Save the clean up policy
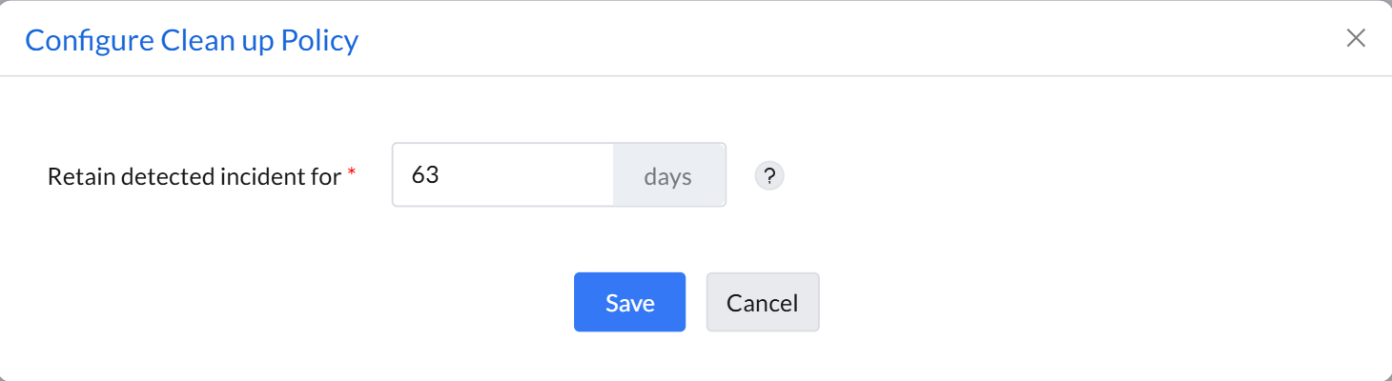1392x381 pixels. click(x=629, y=302)
